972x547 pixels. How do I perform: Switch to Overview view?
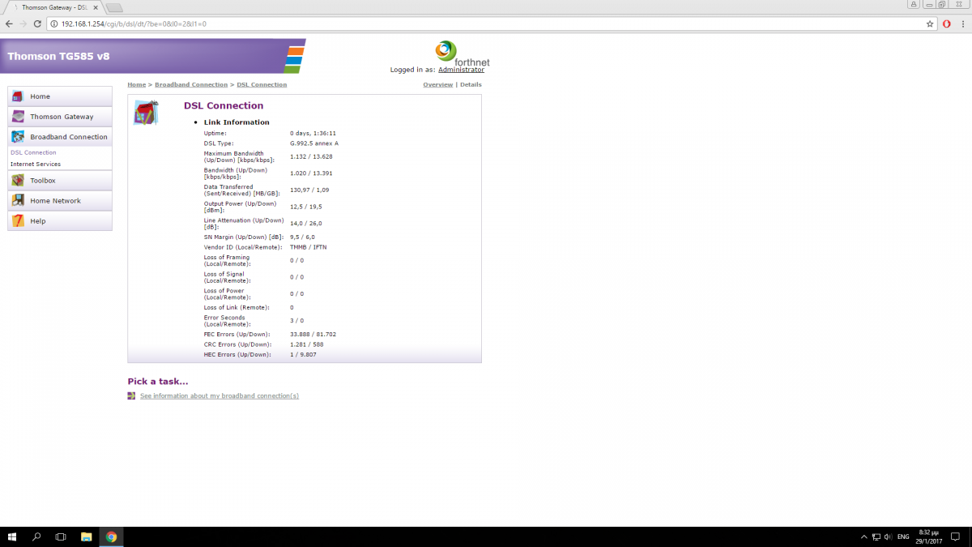pos(437,84)
